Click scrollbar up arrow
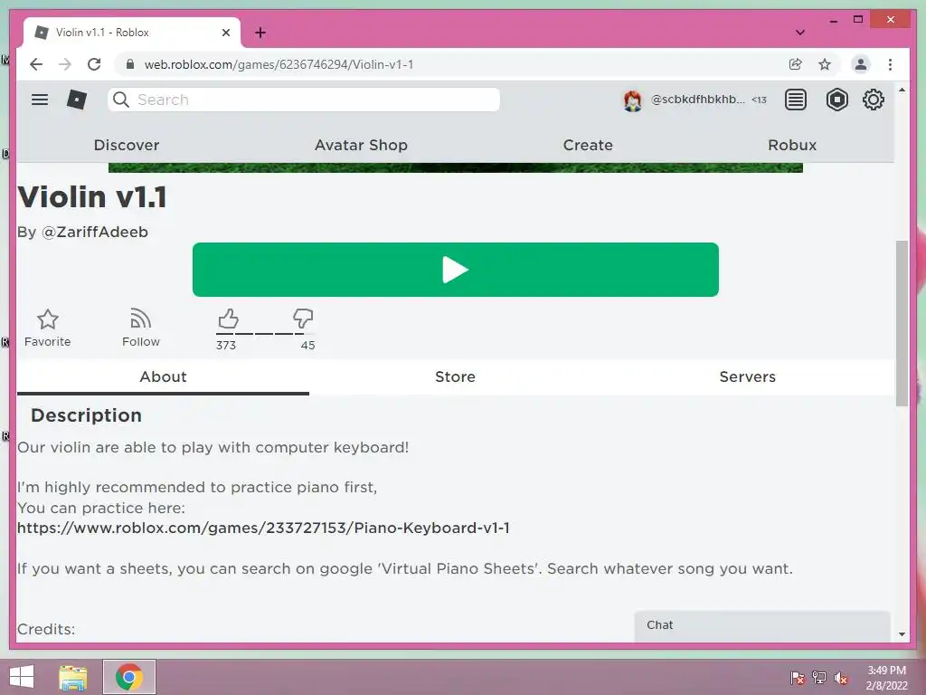Viewport: 926px width, 695px height. 902,90
